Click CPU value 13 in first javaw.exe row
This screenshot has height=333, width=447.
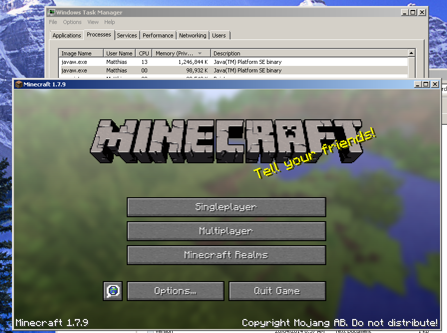coord(145,62)
